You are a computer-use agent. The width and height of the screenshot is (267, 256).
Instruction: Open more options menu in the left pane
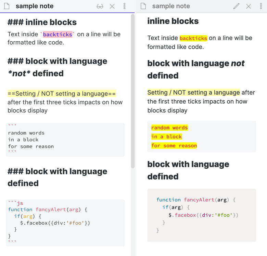pos(124,6)
